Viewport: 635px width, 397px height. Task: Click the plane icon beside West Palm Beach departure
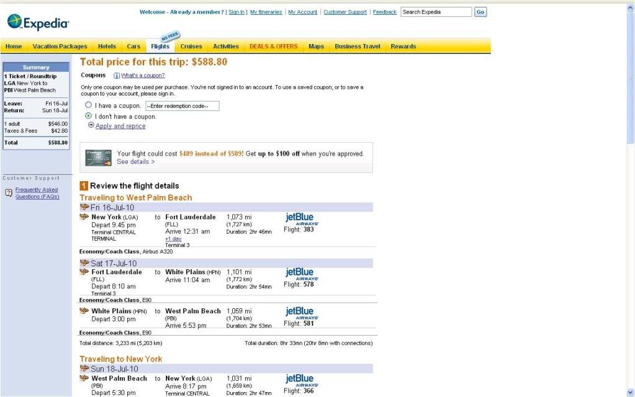84,378
